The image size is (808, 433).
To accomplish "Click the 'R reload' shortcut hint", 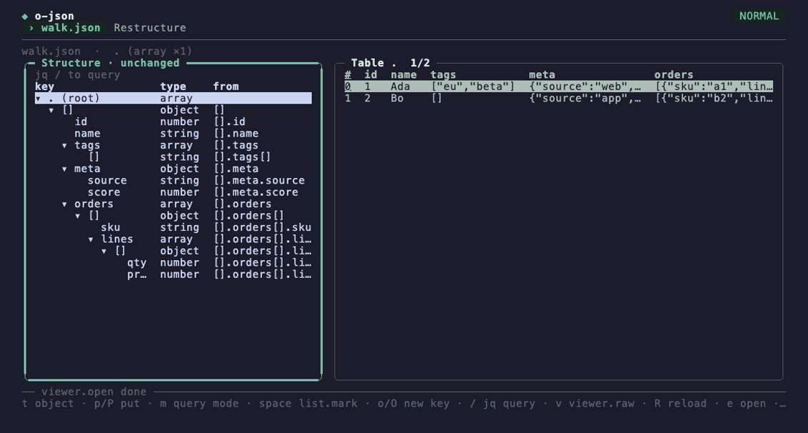I will (x=681, y=404).
